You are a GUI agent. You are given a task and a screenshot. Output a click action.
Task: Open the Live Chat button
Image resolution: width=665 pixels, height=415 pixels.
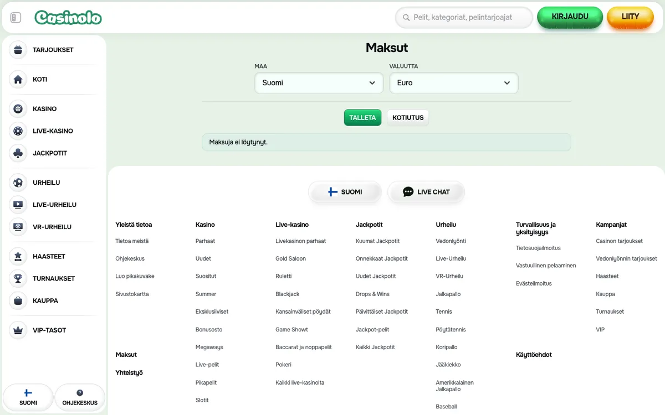(426, 192)
